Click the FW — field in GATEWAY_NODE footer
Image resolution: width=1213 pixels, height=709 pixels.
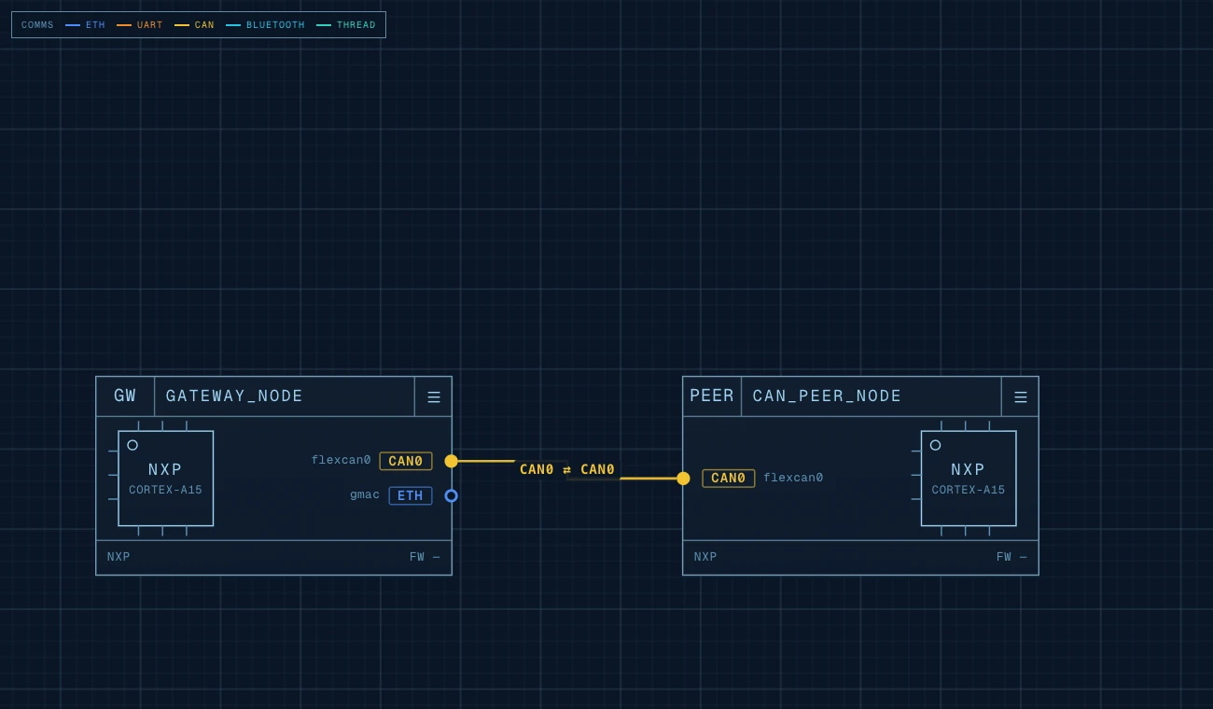pos(425,558)
